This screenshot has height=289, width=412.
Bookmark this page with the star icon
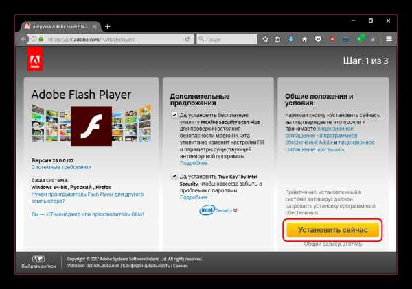tap(265, 39)
